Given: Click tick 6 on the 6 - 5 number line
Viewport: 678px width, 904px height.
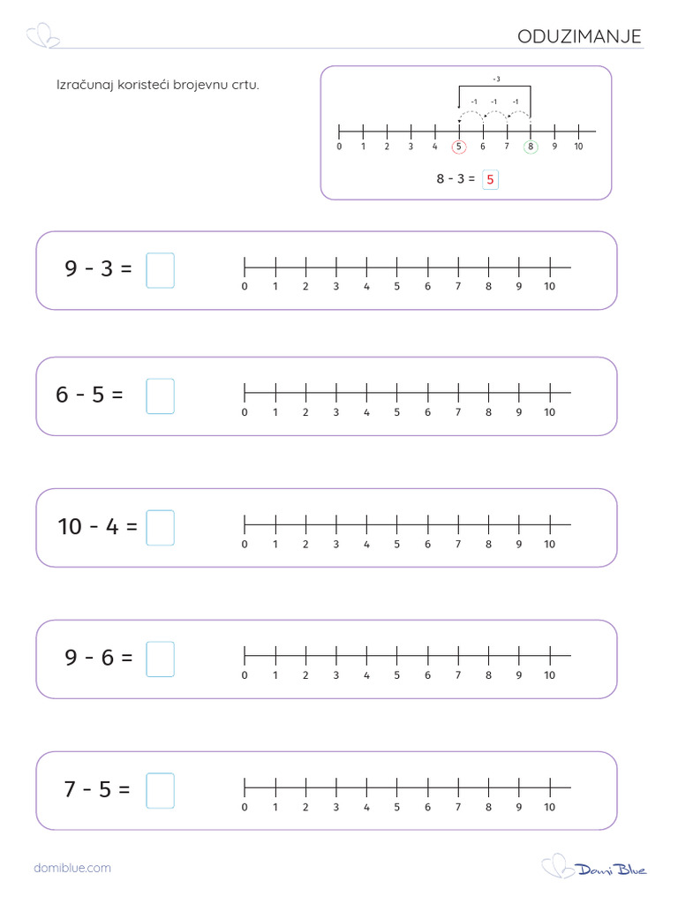Looking at the screenshot, I should [428, 393].
